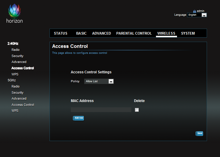This screenshot has width=220, height=157.
Task: Select the 2.4GHz section heading
Action: (13, 43)
